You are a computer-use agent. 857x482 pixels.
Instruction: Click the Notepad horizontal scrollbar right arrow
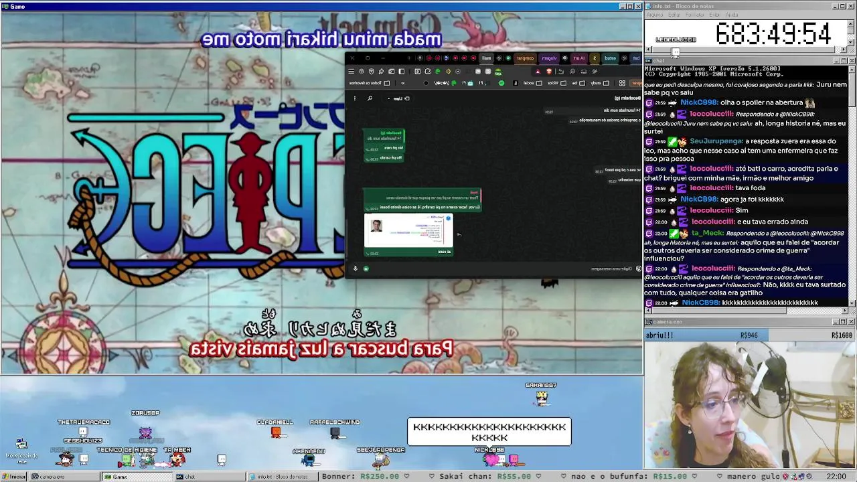(x=845, y=50)
